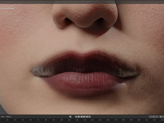Click frame 150 on timeline ruler
The image size is (164, 123).
pos(100,120)
